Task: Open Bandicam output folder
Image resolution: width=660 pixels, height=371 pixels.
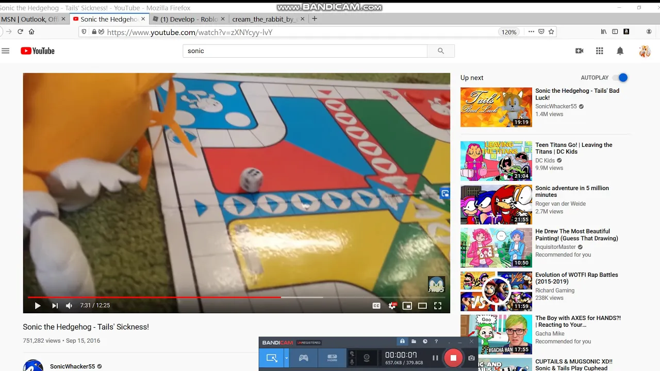Action: tap(414, 342)
